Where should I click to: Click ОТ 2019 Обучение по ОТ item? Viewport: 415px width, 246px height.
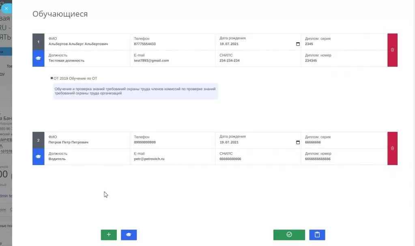(x=75, y=78)
